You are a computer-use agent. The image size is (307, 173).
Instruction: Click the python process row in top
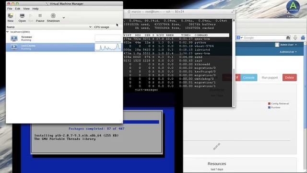pyautogui.click(x=176, y=43)
